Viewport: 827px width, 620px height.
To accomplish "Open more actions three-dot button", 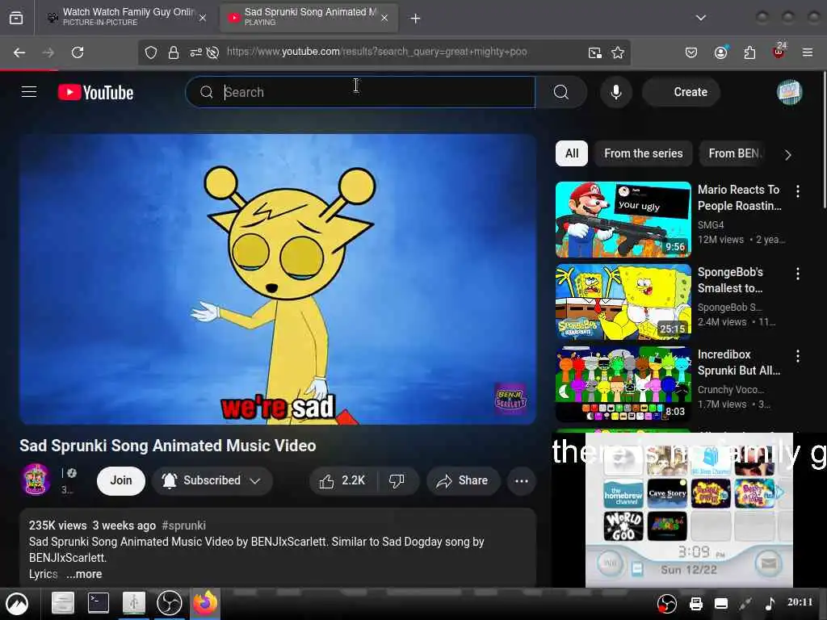I will 521,480.
